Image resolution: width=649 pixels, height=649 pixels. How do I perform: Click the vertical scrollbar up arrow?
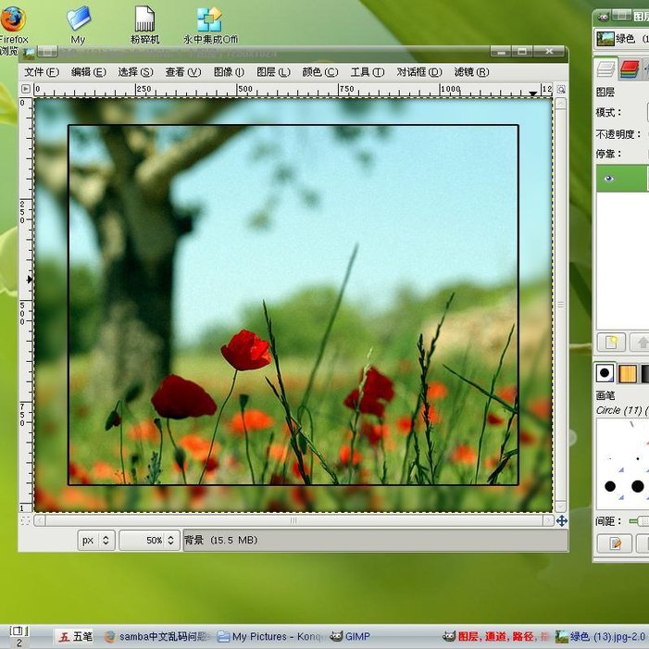pyautogui.click(x=561, y=103)
